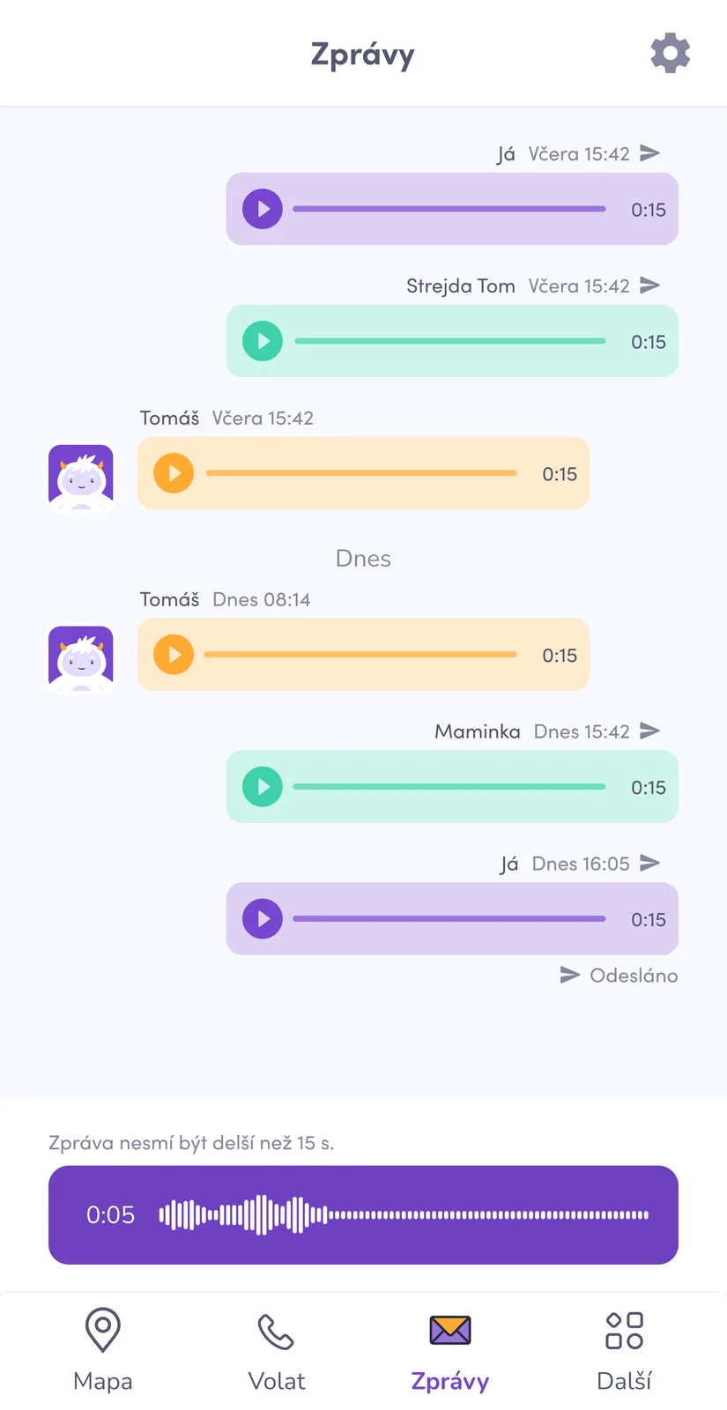The width and height of the screenshot is (727, 1410).
Task: Play Tomáš's message from Dnes 08:14
Action: [174, 655]
